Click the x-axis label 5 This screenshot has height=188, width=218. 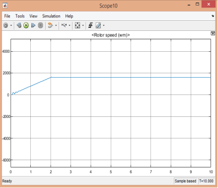pyautogui.click(x=111, y=172)
